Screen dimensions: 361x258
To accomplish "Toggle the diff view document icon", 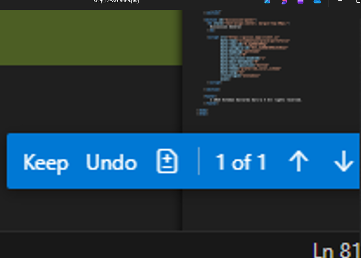I will (x=167, y=161).
